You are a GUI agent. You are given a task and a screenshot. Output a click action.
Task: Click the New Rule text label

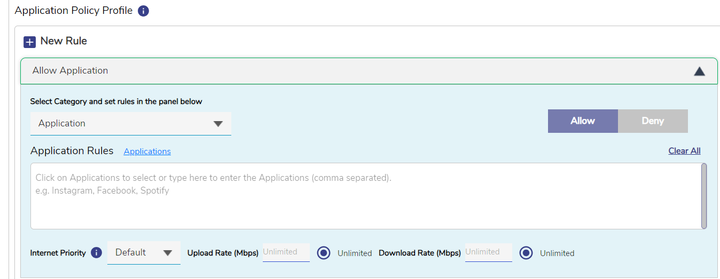tap(64, 41)
